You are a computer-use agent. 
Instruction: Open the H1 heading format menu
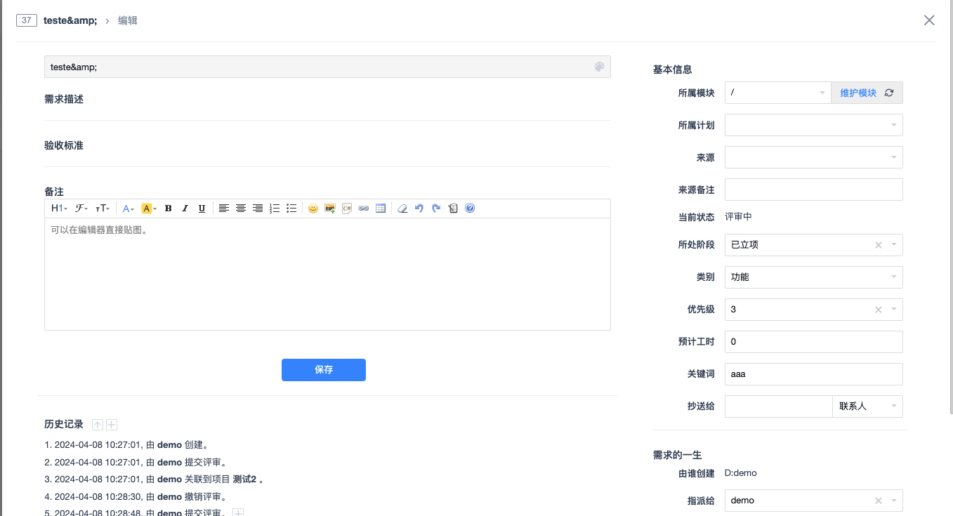[59, 209]
